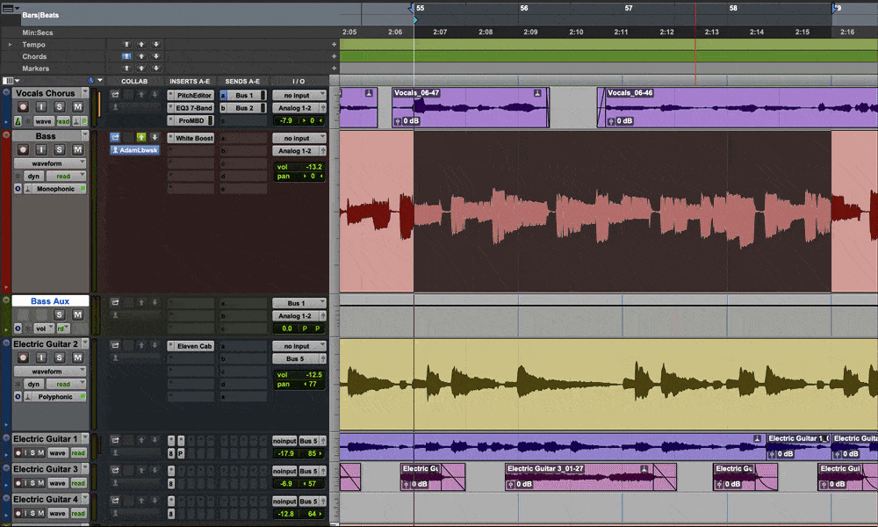Click the Bass track download arrow icon
This screenshot has height=527, width=878.
pos(155,138)
